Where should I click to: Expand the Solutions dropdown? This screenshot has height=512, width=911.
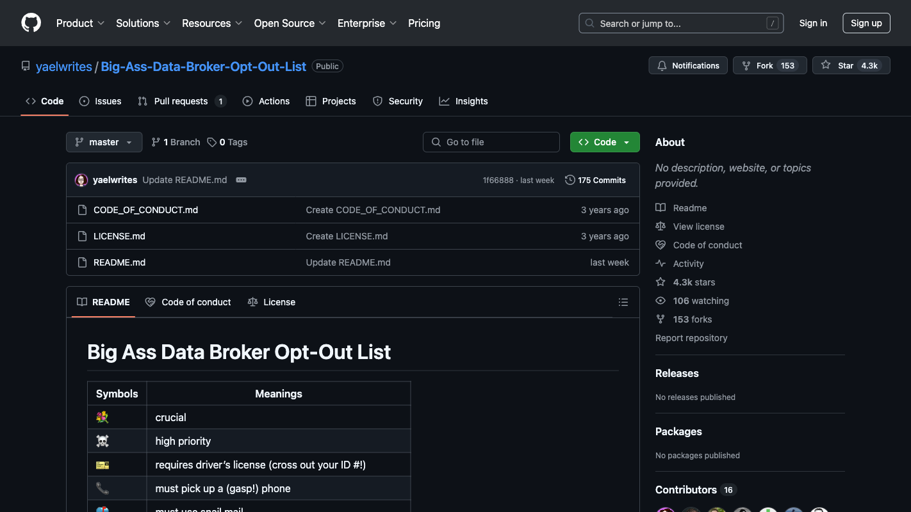pos(143,23)
